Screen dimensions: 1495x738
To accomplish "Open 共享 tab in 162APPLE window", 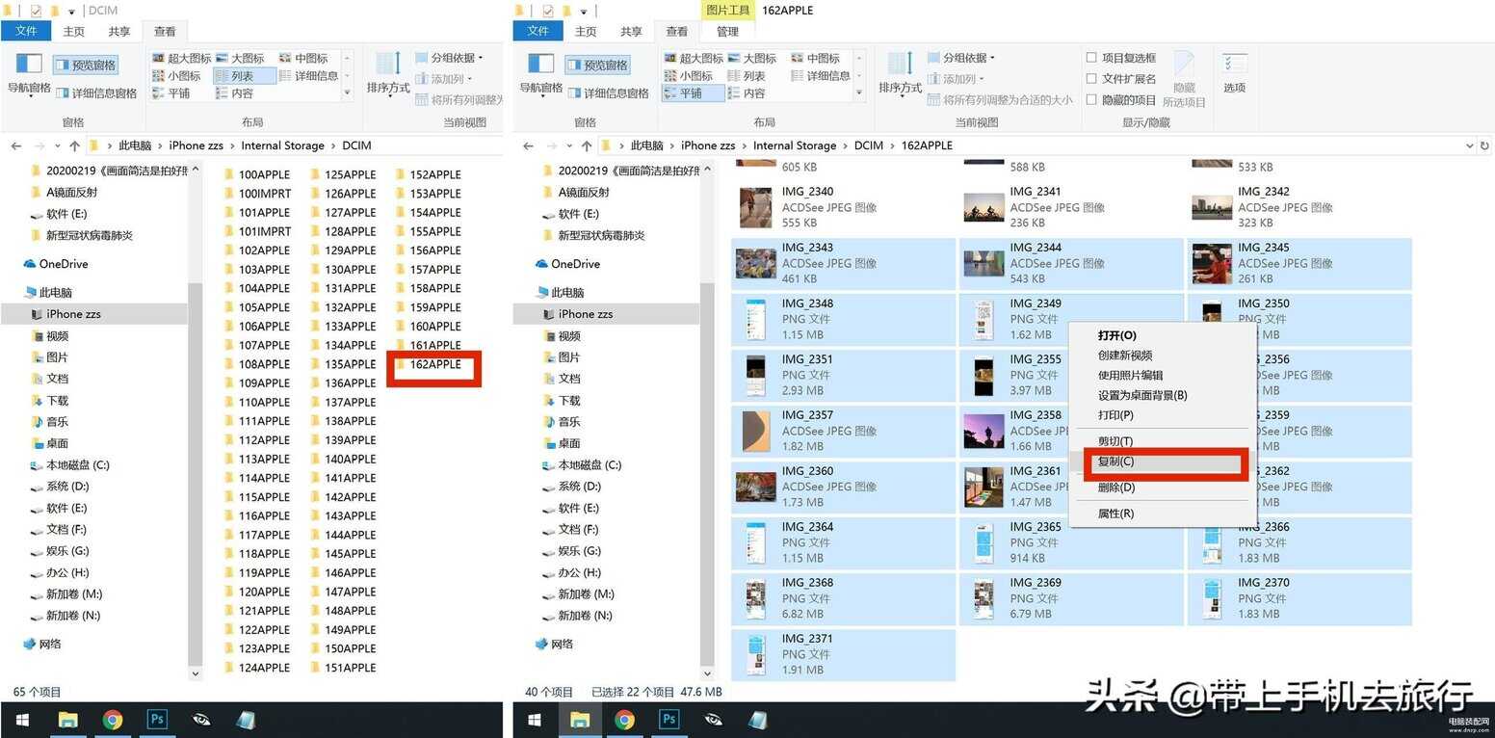I will click(x=631, y=32).
